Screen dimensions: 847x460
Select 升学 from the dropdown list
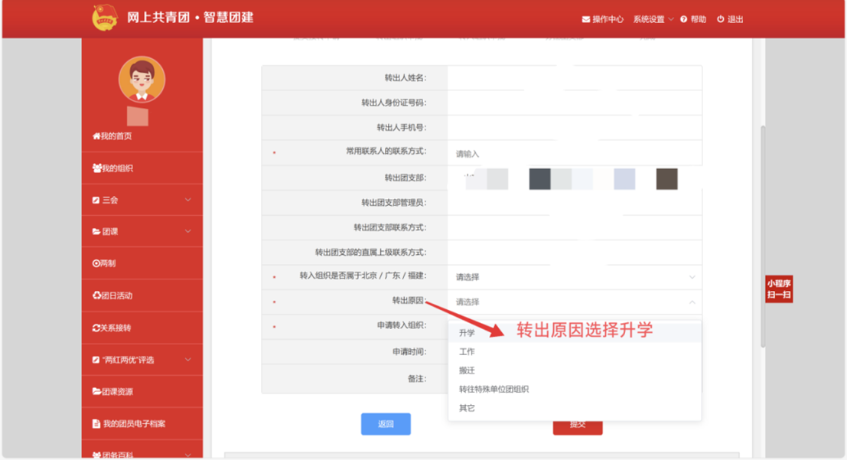pos(467,333)
